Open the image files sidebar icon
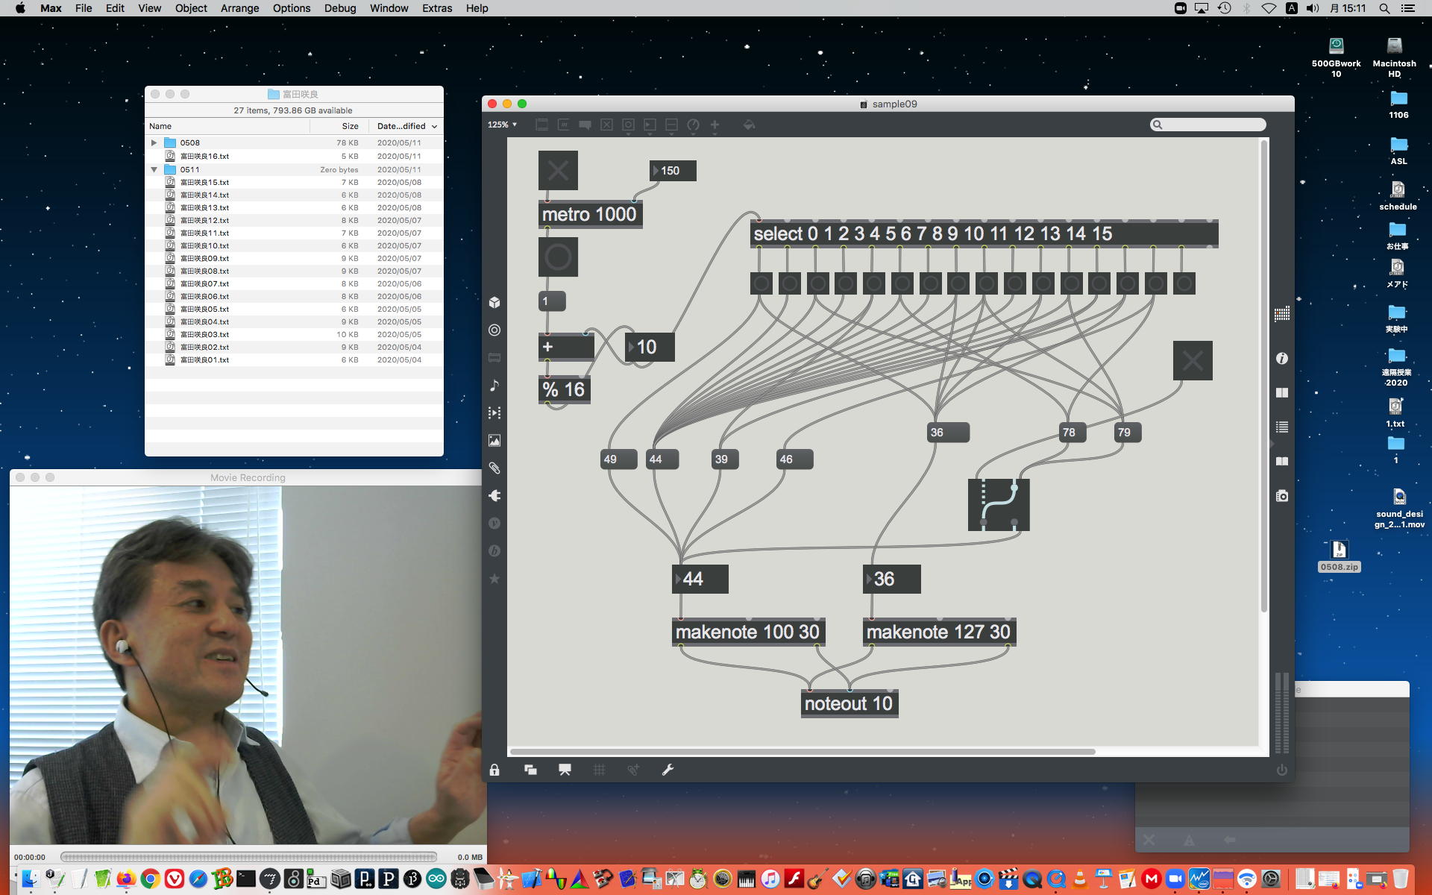The width and height of the screenshot is (1432, 895). coord(494,440)
